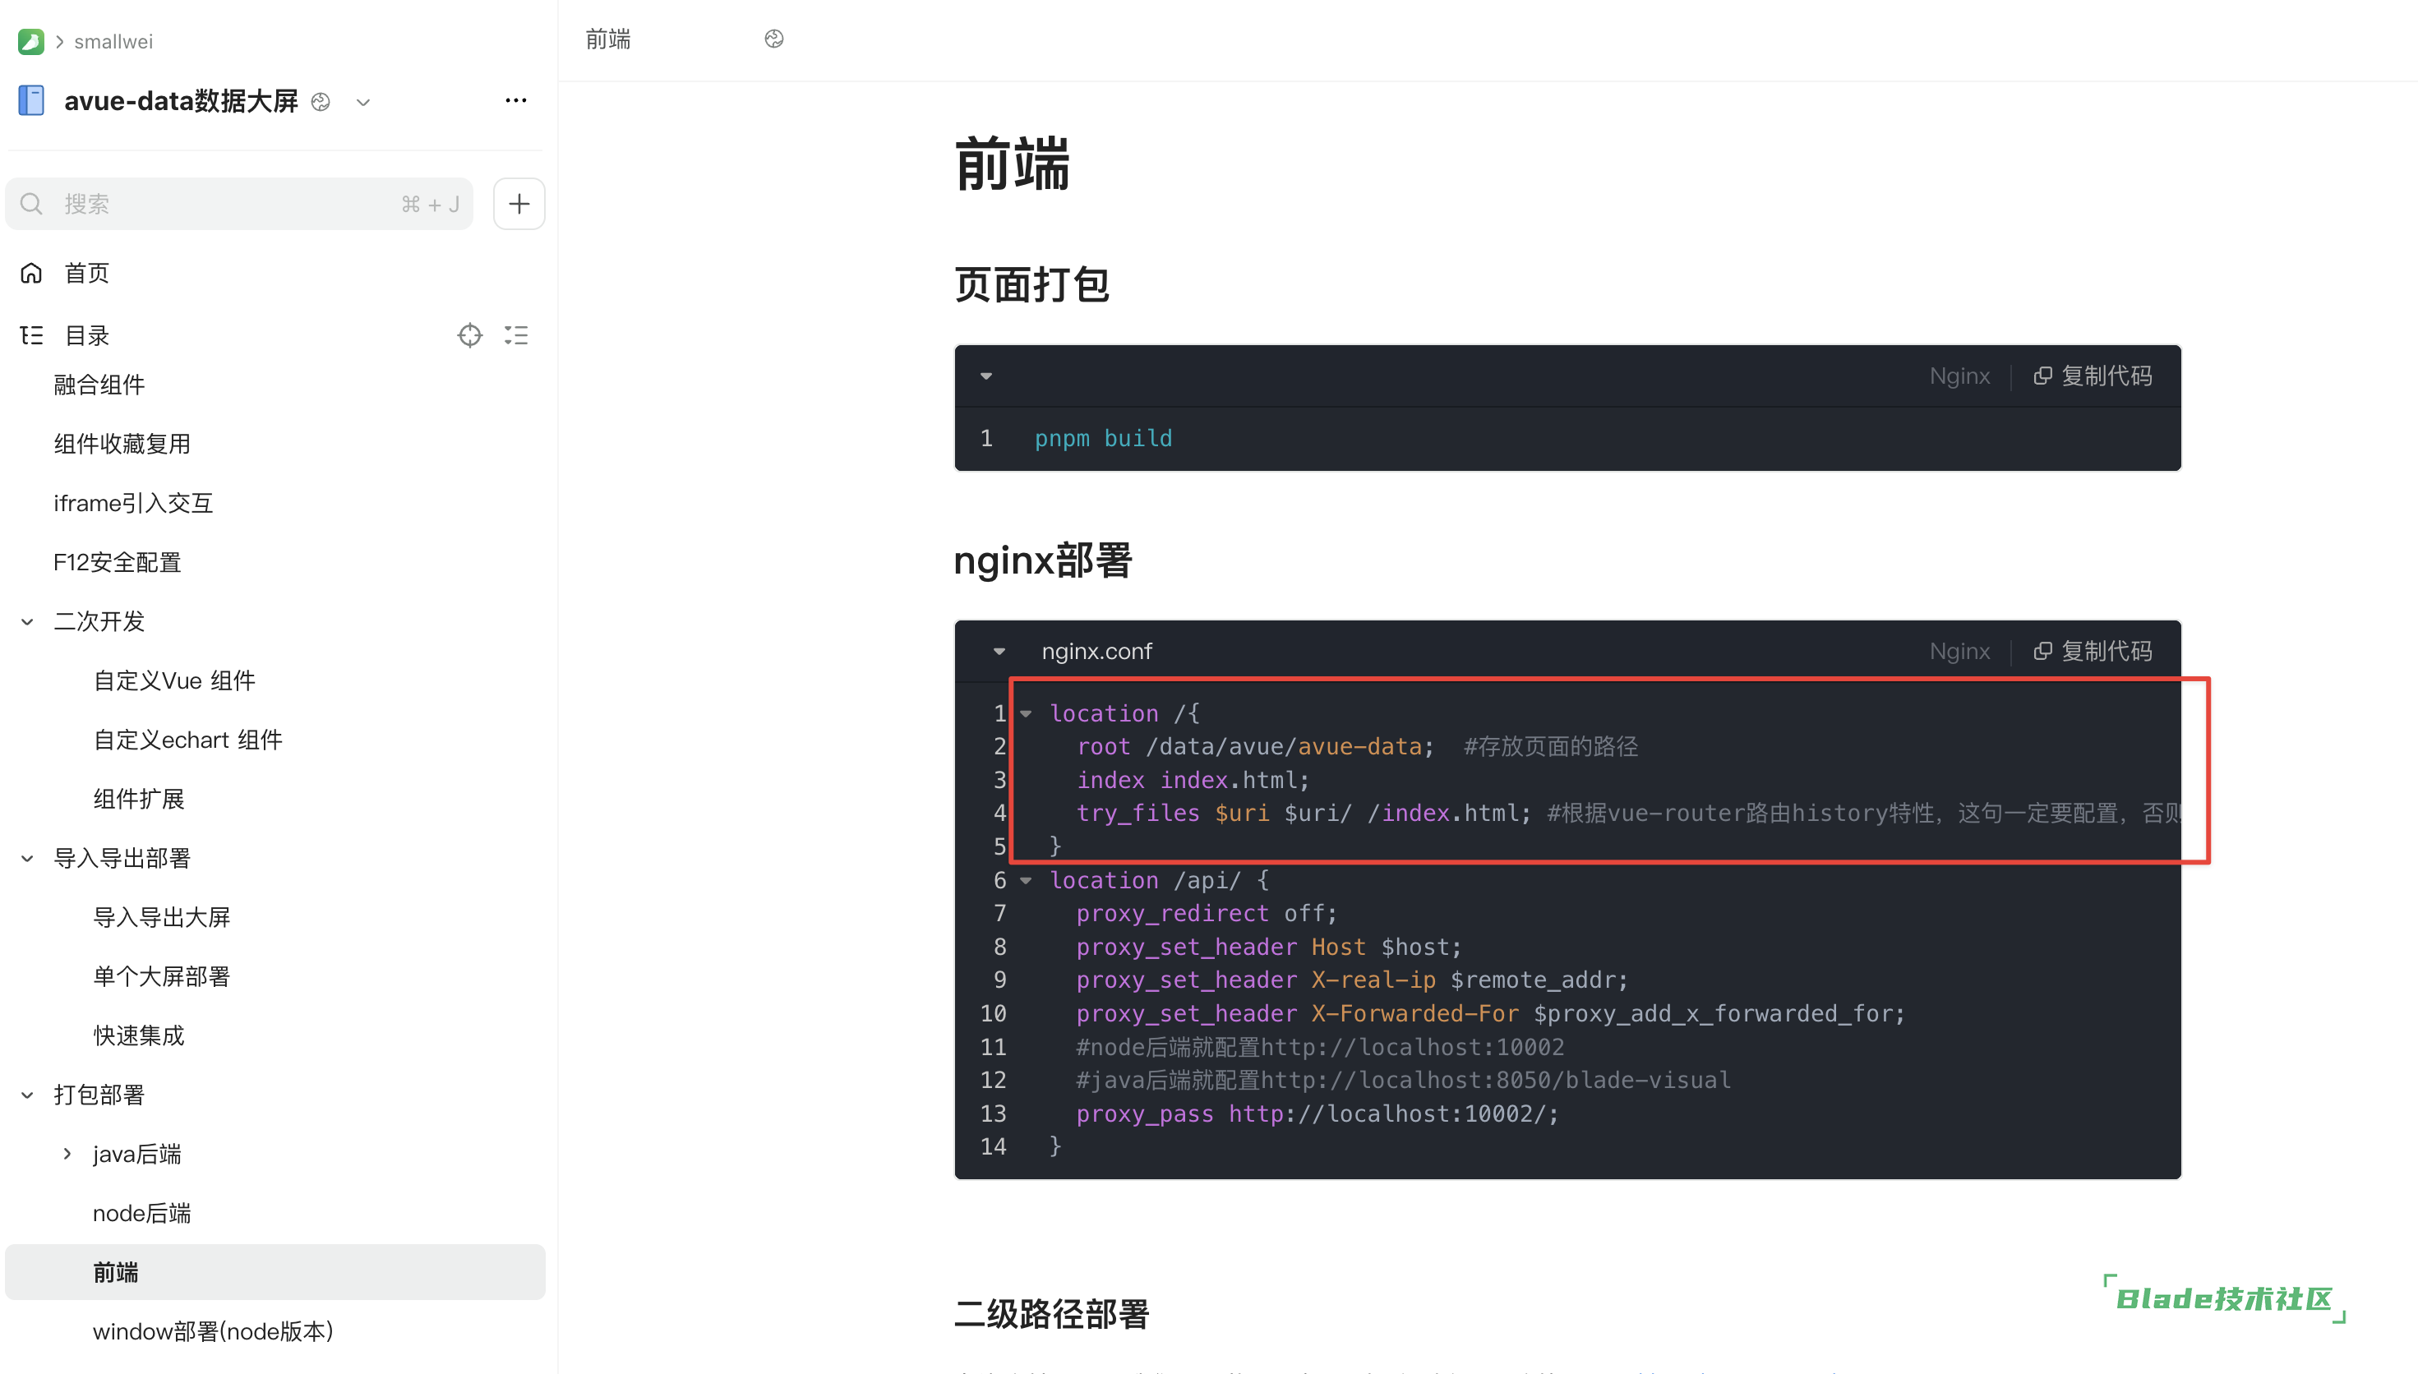Open 融合组件 page
Viewport: 2418px width, 1374px height.
pos(99,384)
